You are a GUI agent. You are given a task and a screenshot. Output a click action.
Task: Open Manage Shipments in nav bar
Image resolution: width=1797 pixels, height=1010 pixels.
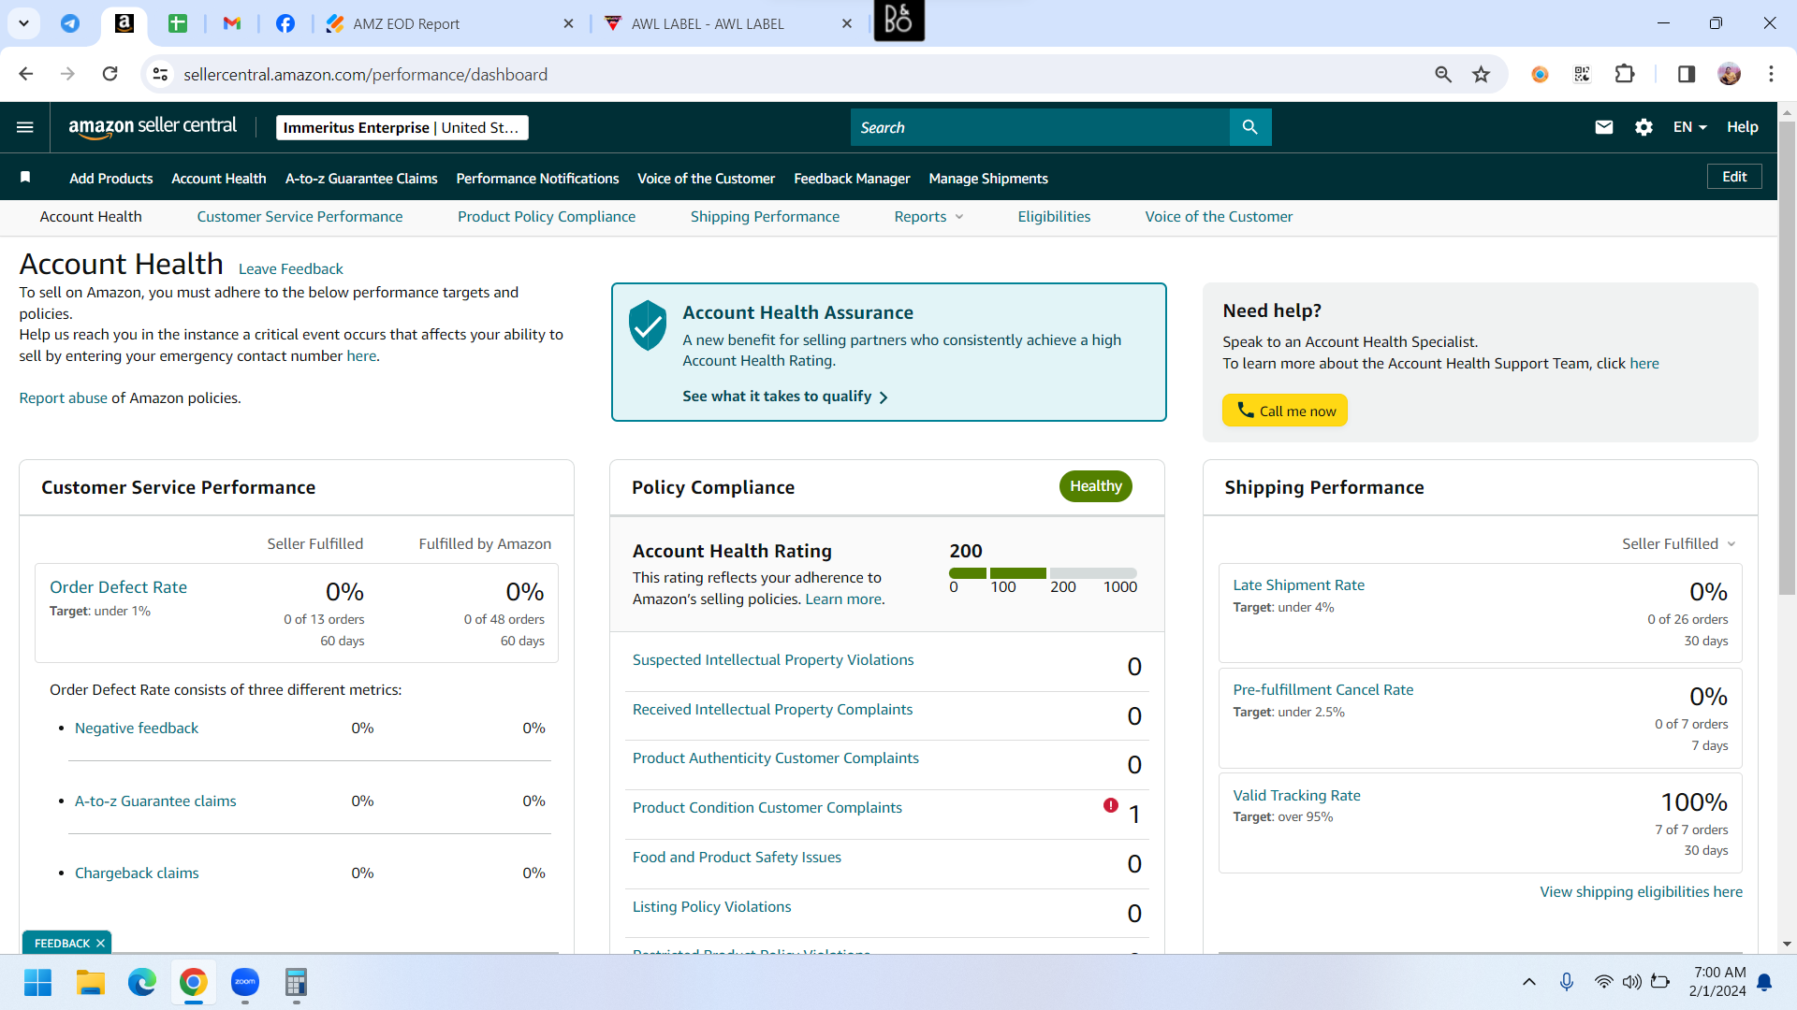pyautogui.click(x=988, y=179)
